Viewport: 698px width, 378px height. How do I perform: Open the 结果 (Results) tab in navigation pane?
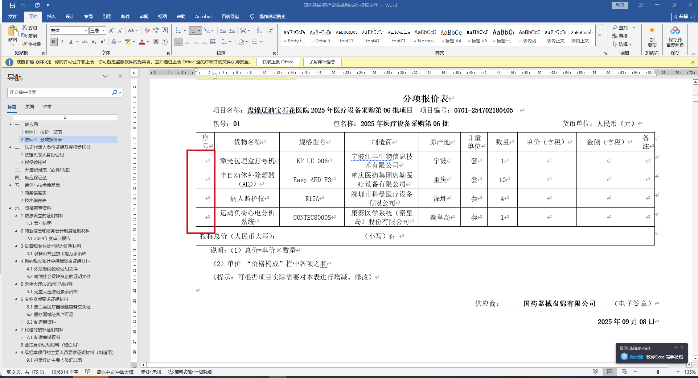point(48,107)
